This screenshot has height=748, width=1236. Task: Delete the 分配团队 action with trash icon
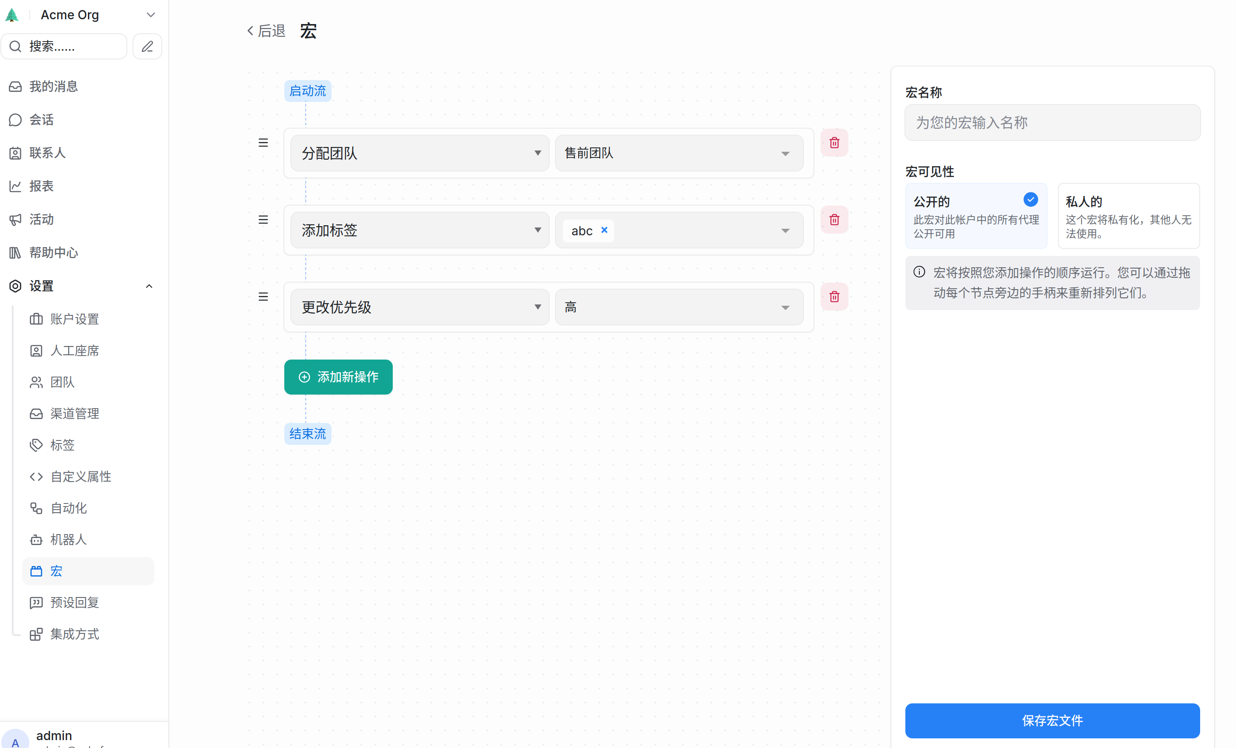pos(834,143)
